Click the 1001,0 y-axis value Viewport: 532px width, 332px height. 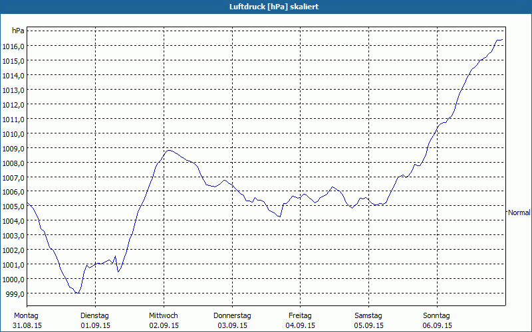pyautogui.click(x=13, y=265)
